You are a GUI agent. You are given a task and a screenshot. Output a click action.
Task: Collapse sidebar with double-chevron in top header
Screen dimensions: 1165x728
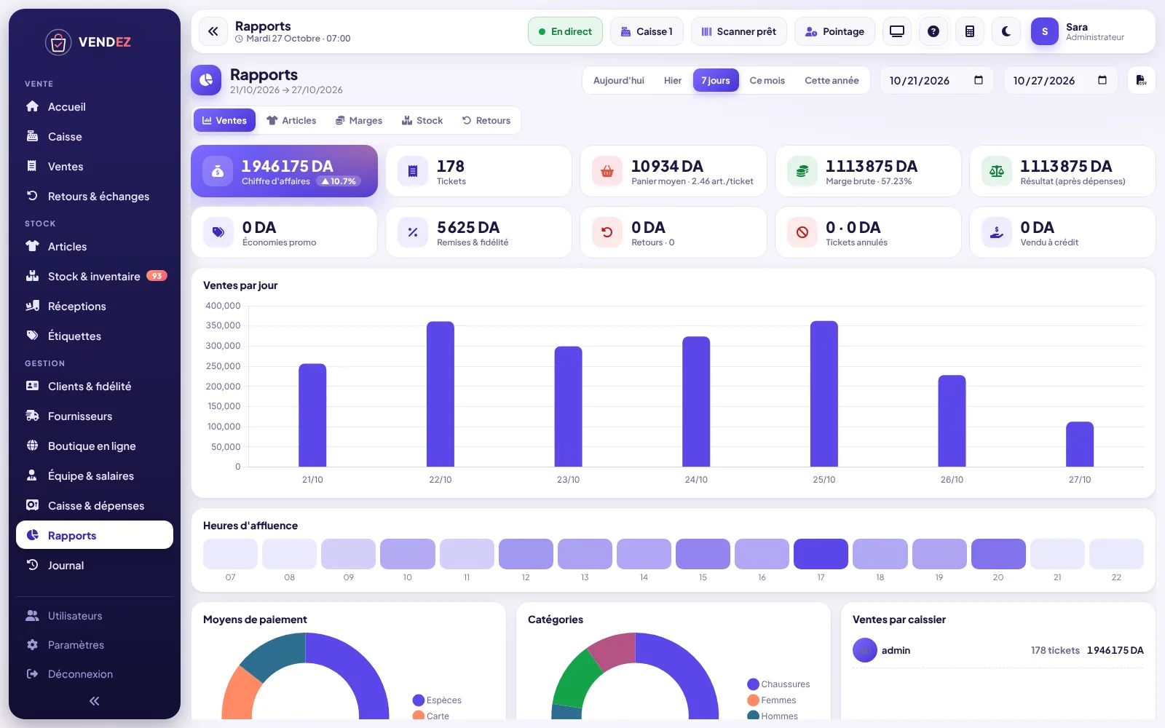click(x=213, y=31)
